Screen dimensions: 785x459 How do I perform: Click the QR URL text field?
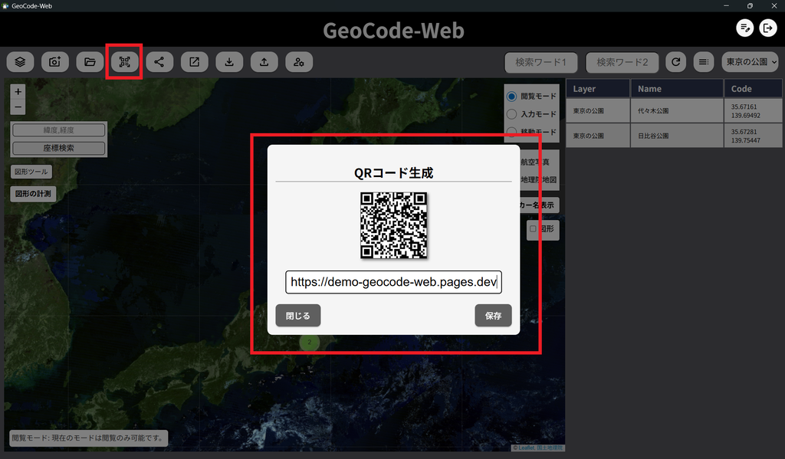coord(393,282)
